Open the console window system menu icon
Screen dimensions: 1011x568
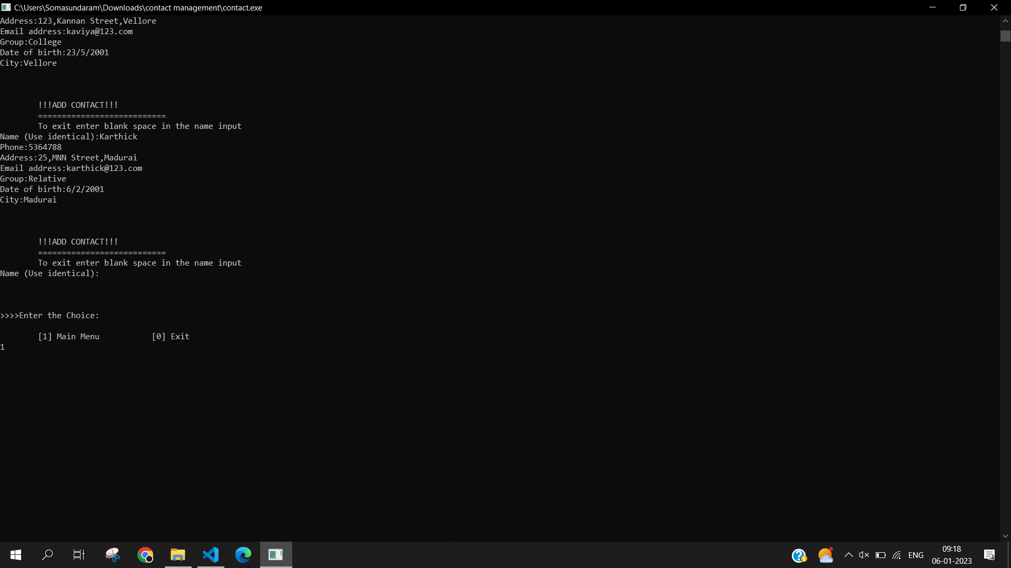click(x=6, y=7)
